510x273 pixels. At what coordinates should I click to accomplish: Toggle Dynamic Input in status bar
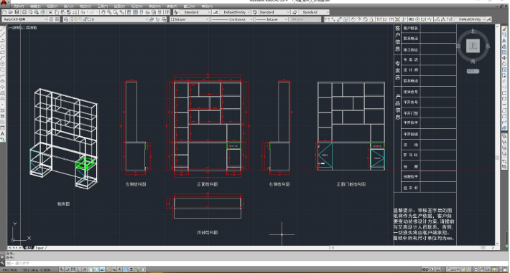pos(114,269)
